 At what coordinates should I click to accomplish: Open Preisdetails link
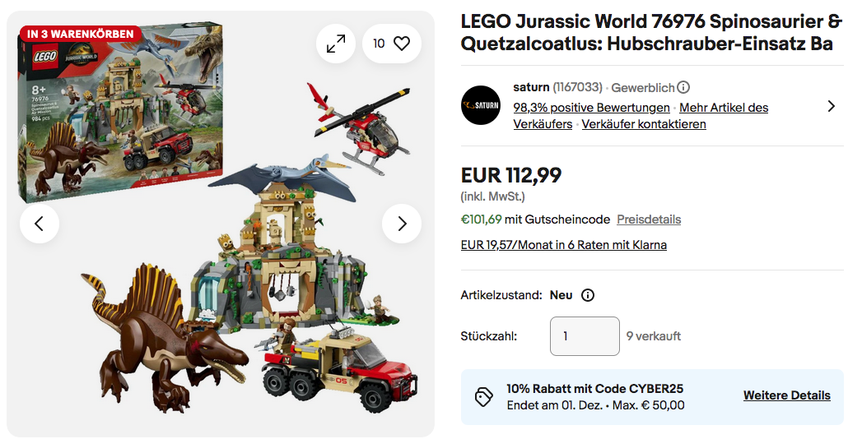coord(649,219)
